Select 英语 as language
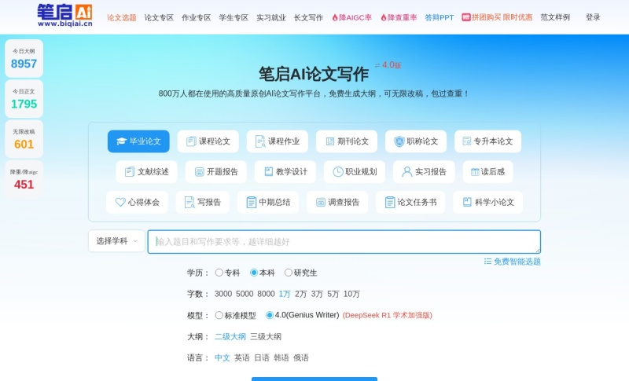The width and height of the screenshot is (629, 381). [x=242, y=357]
